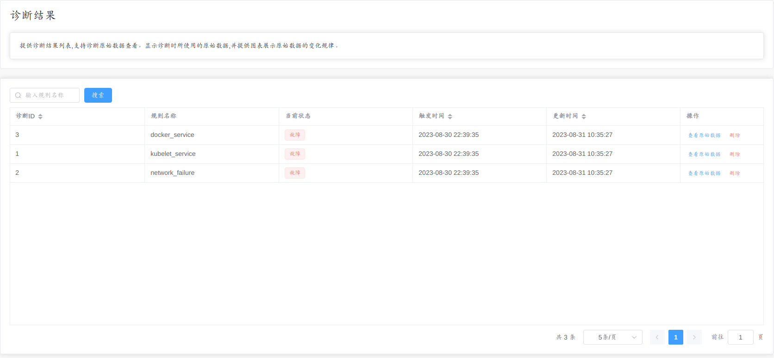Click the 搜索 button
The image size is (774, 358).
(98, 95)
